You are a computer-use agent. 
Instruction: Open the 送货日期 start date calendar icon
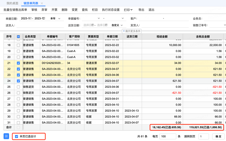93,25
